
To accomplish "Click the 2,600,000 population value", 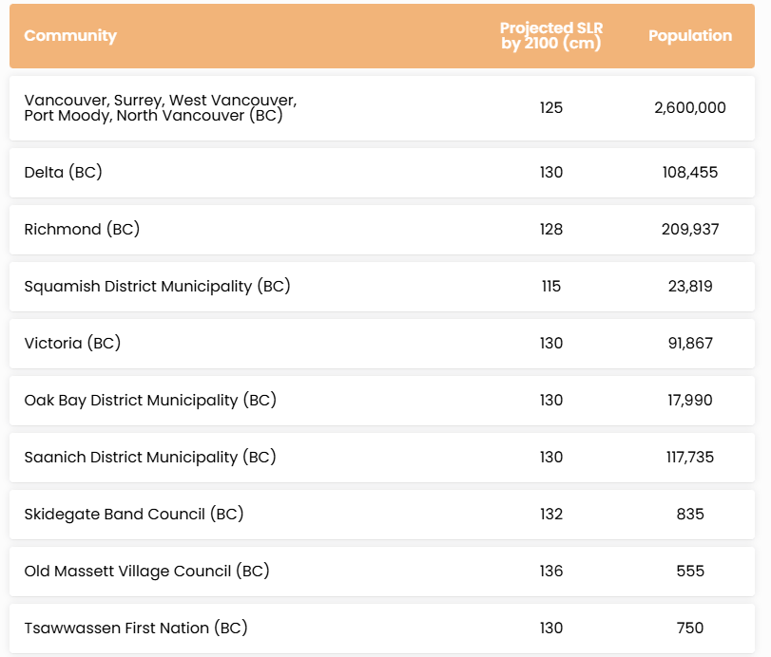I will coord(690,108).
